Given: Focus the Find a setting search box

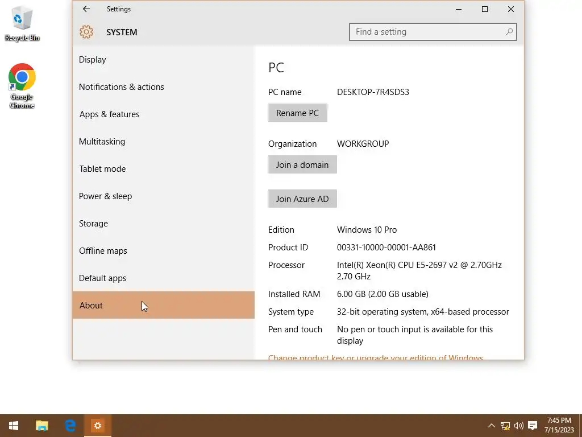Looking at the screenshot, I should [x=433, y=32].
